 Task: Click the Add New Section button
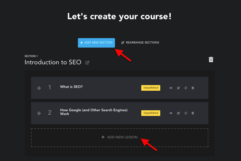96,43
